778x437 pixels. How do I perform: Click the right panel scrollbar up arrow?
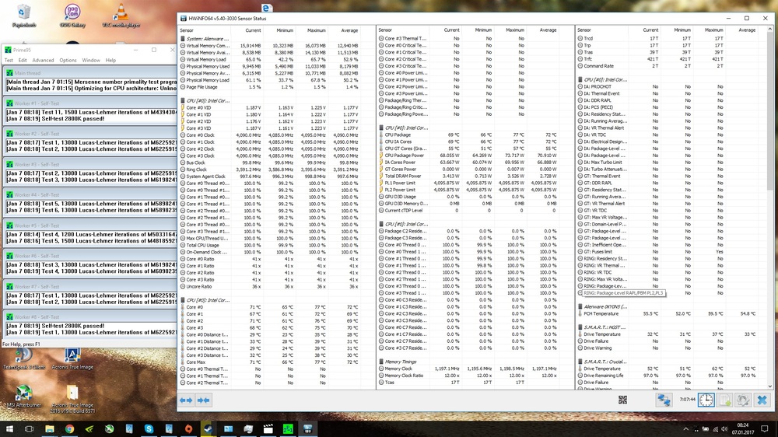(770, 30)
